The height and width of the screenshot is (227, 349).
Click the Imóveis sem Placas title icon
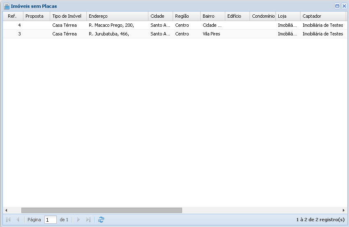(7, 6)
